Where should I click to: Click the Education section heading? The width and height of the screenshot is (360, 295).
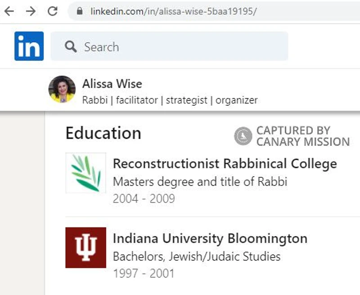(103, 133)
